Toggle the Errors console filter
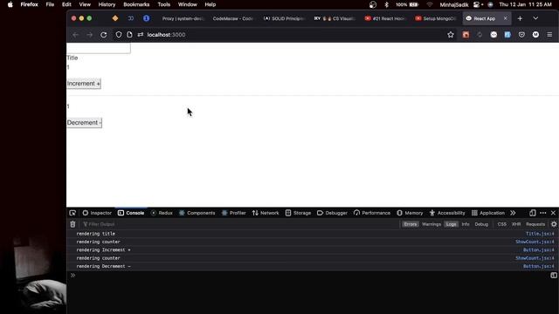This screenshot has width=559, height=314. click(410, 224)
